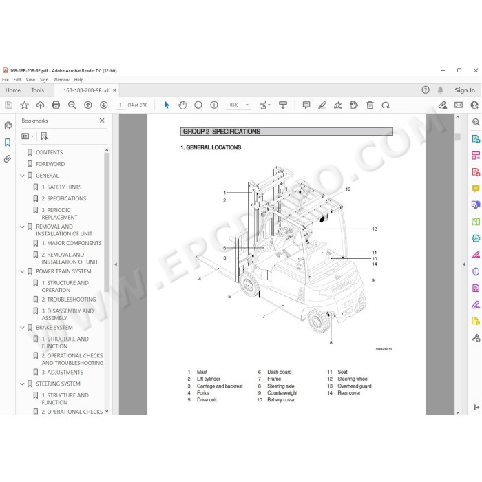Open fit page options icon

point(264,105)
